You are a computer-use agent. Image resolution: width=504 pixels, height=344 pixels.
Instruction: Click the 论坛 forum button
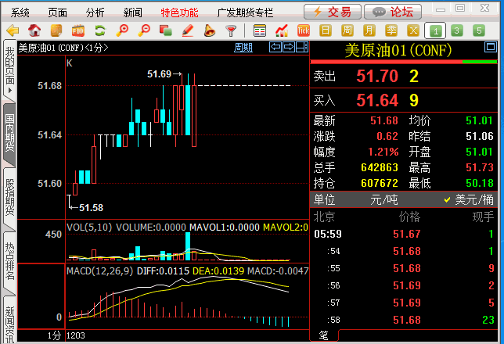pos(393,12)
